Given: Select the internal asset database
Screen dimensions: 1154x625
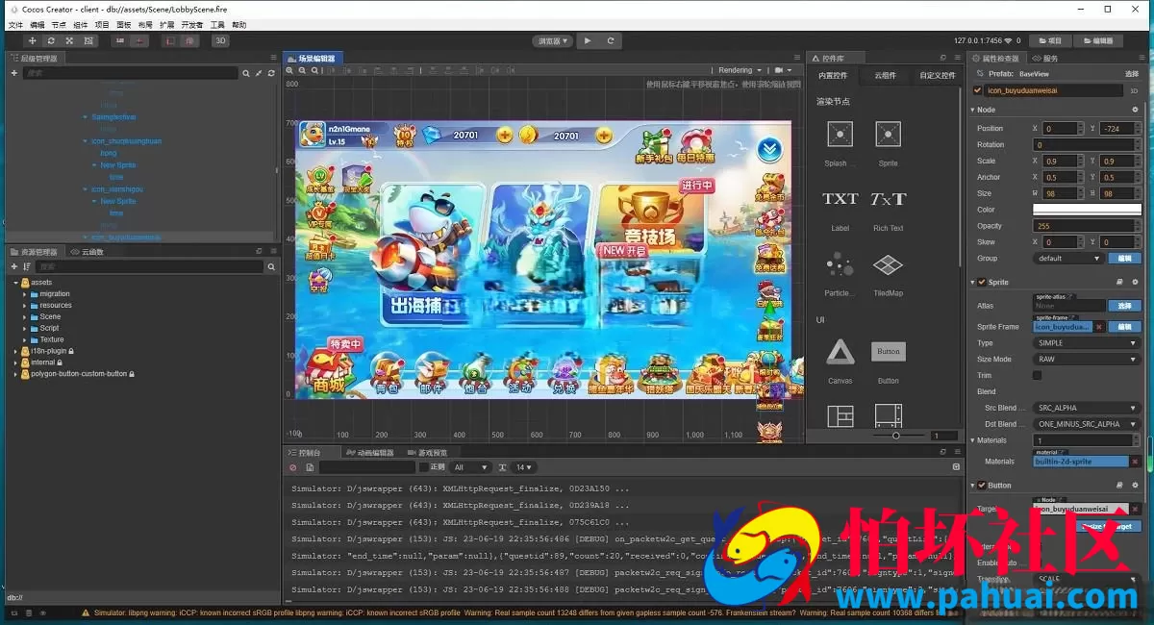Looking at the screenshot, I should 42,362.
